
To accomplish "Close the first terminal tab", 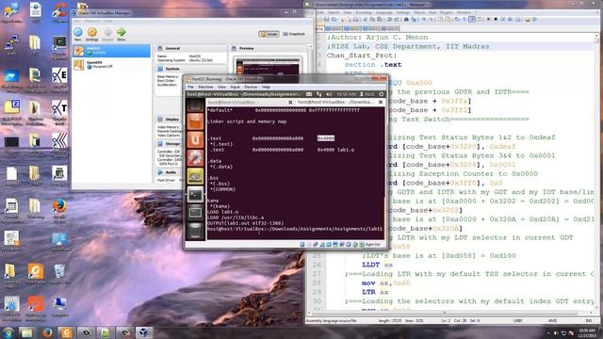I will [x=290, y=103].
